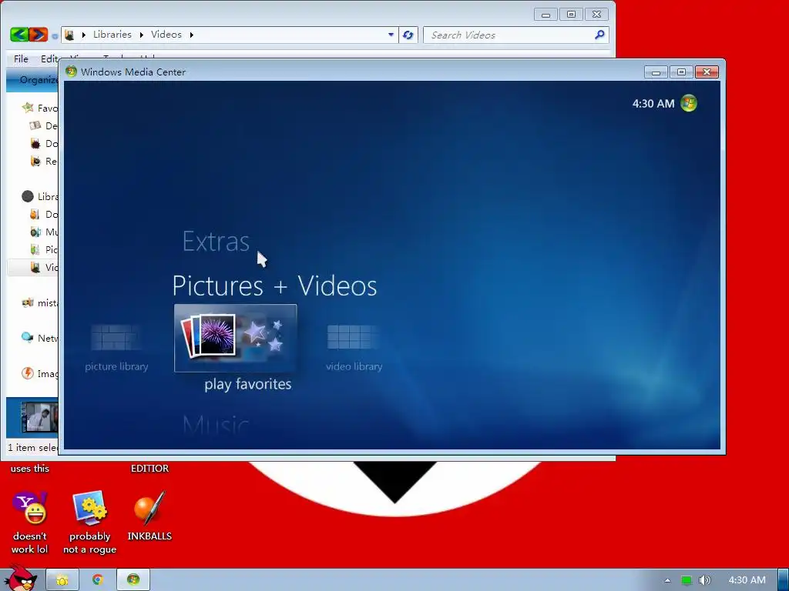Click the Media Center taskbar button
This screenshot has width=789, height=591.
pos(133,580)
